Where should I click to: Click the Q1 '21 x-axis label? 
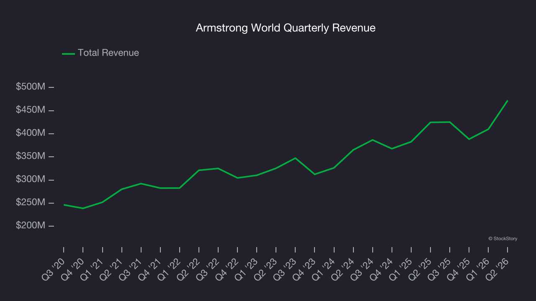92,269
